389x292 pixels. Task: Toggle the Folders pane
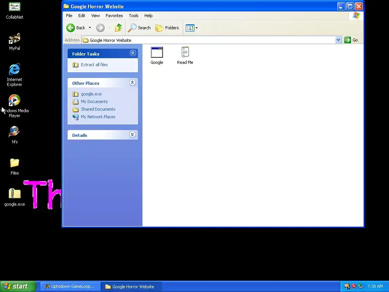click(167, 28)
